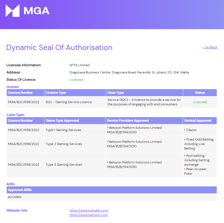Click the Game Types section heading
The image size is (224, 223).
coord(15,115)
